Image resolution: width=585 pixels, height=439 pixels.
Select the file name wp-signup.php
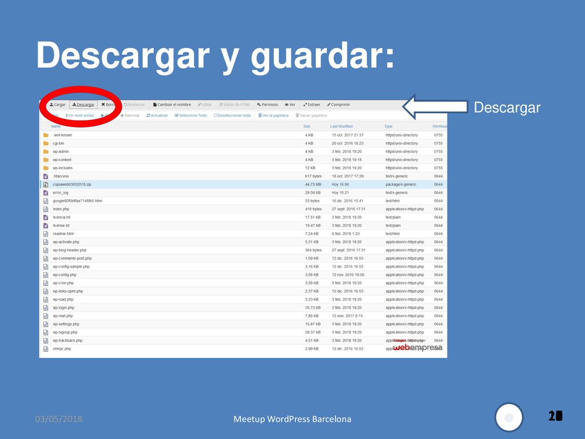point(65,333)
